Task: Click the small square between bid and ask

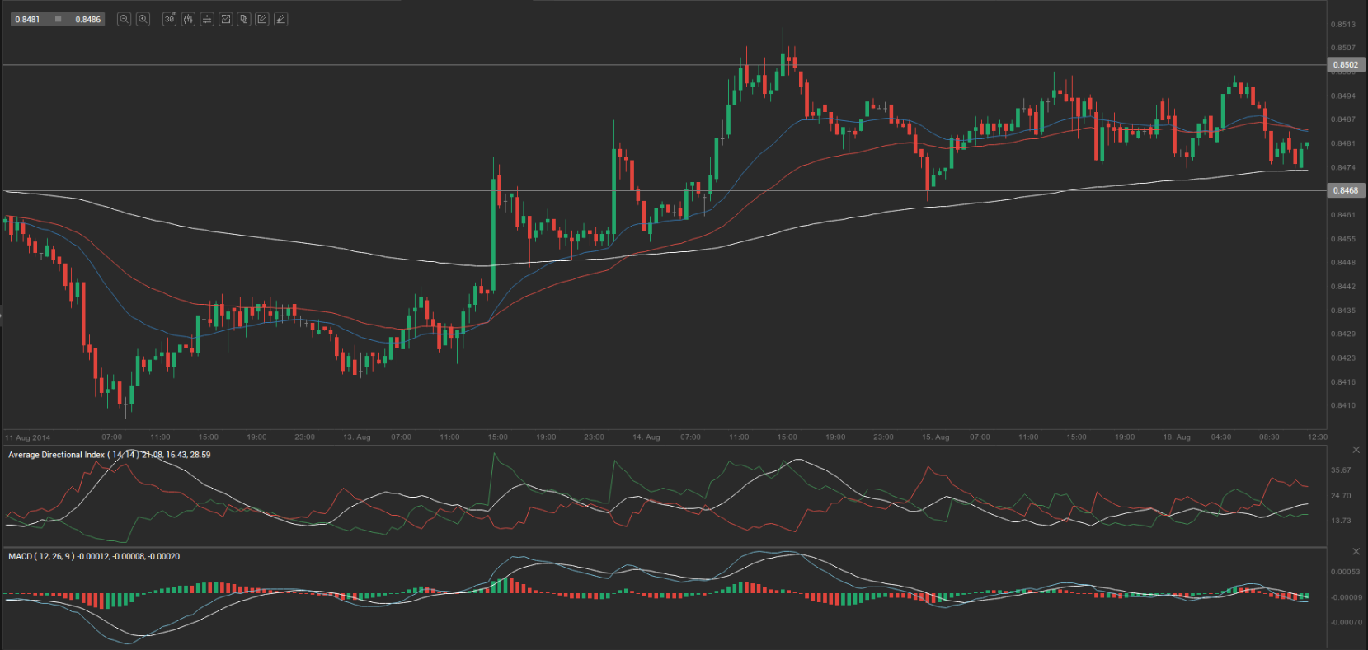Action: pyautogui.click(x=58, y=19)
